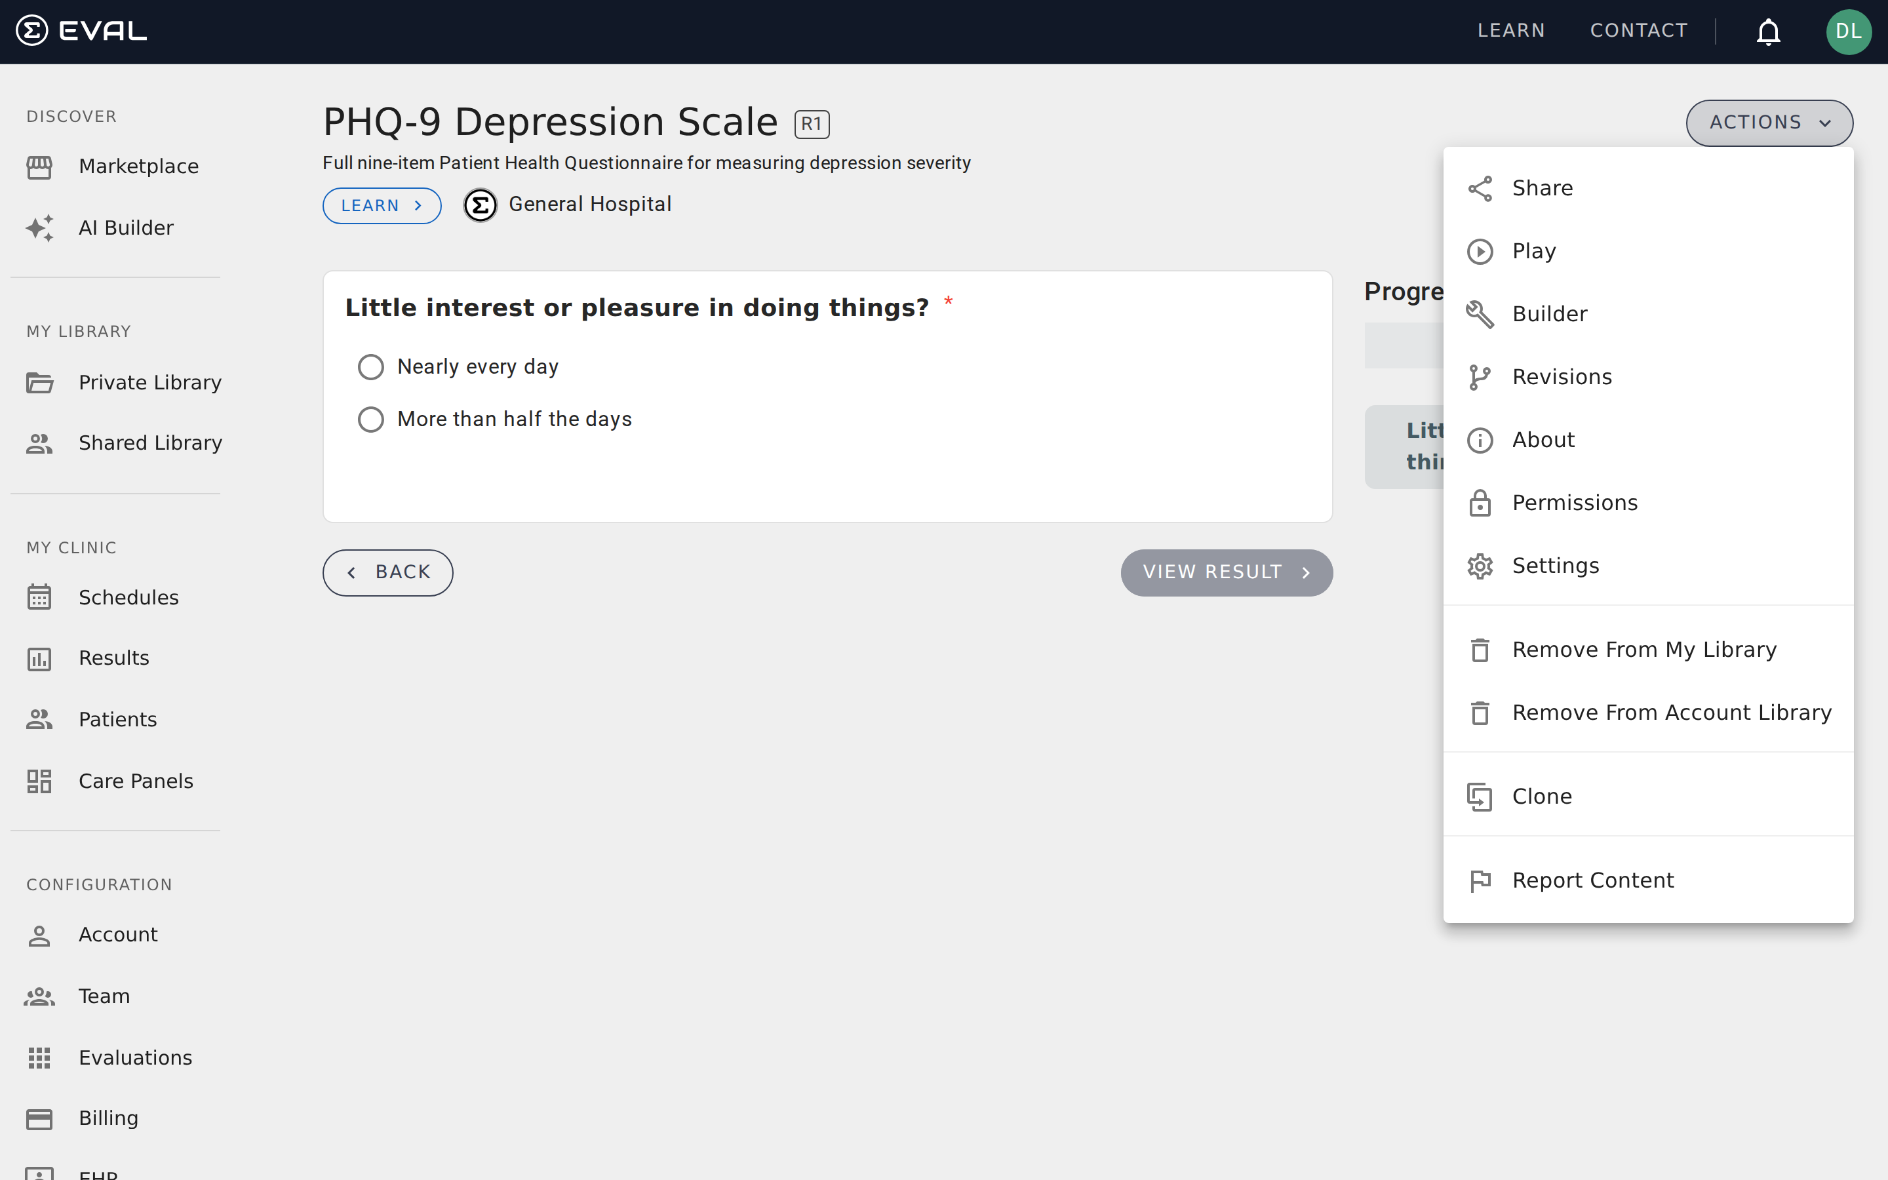The height and width of the screenshot is (1180, 1888).
Task: Select the Care Panels icon
Action: (39, 780)
